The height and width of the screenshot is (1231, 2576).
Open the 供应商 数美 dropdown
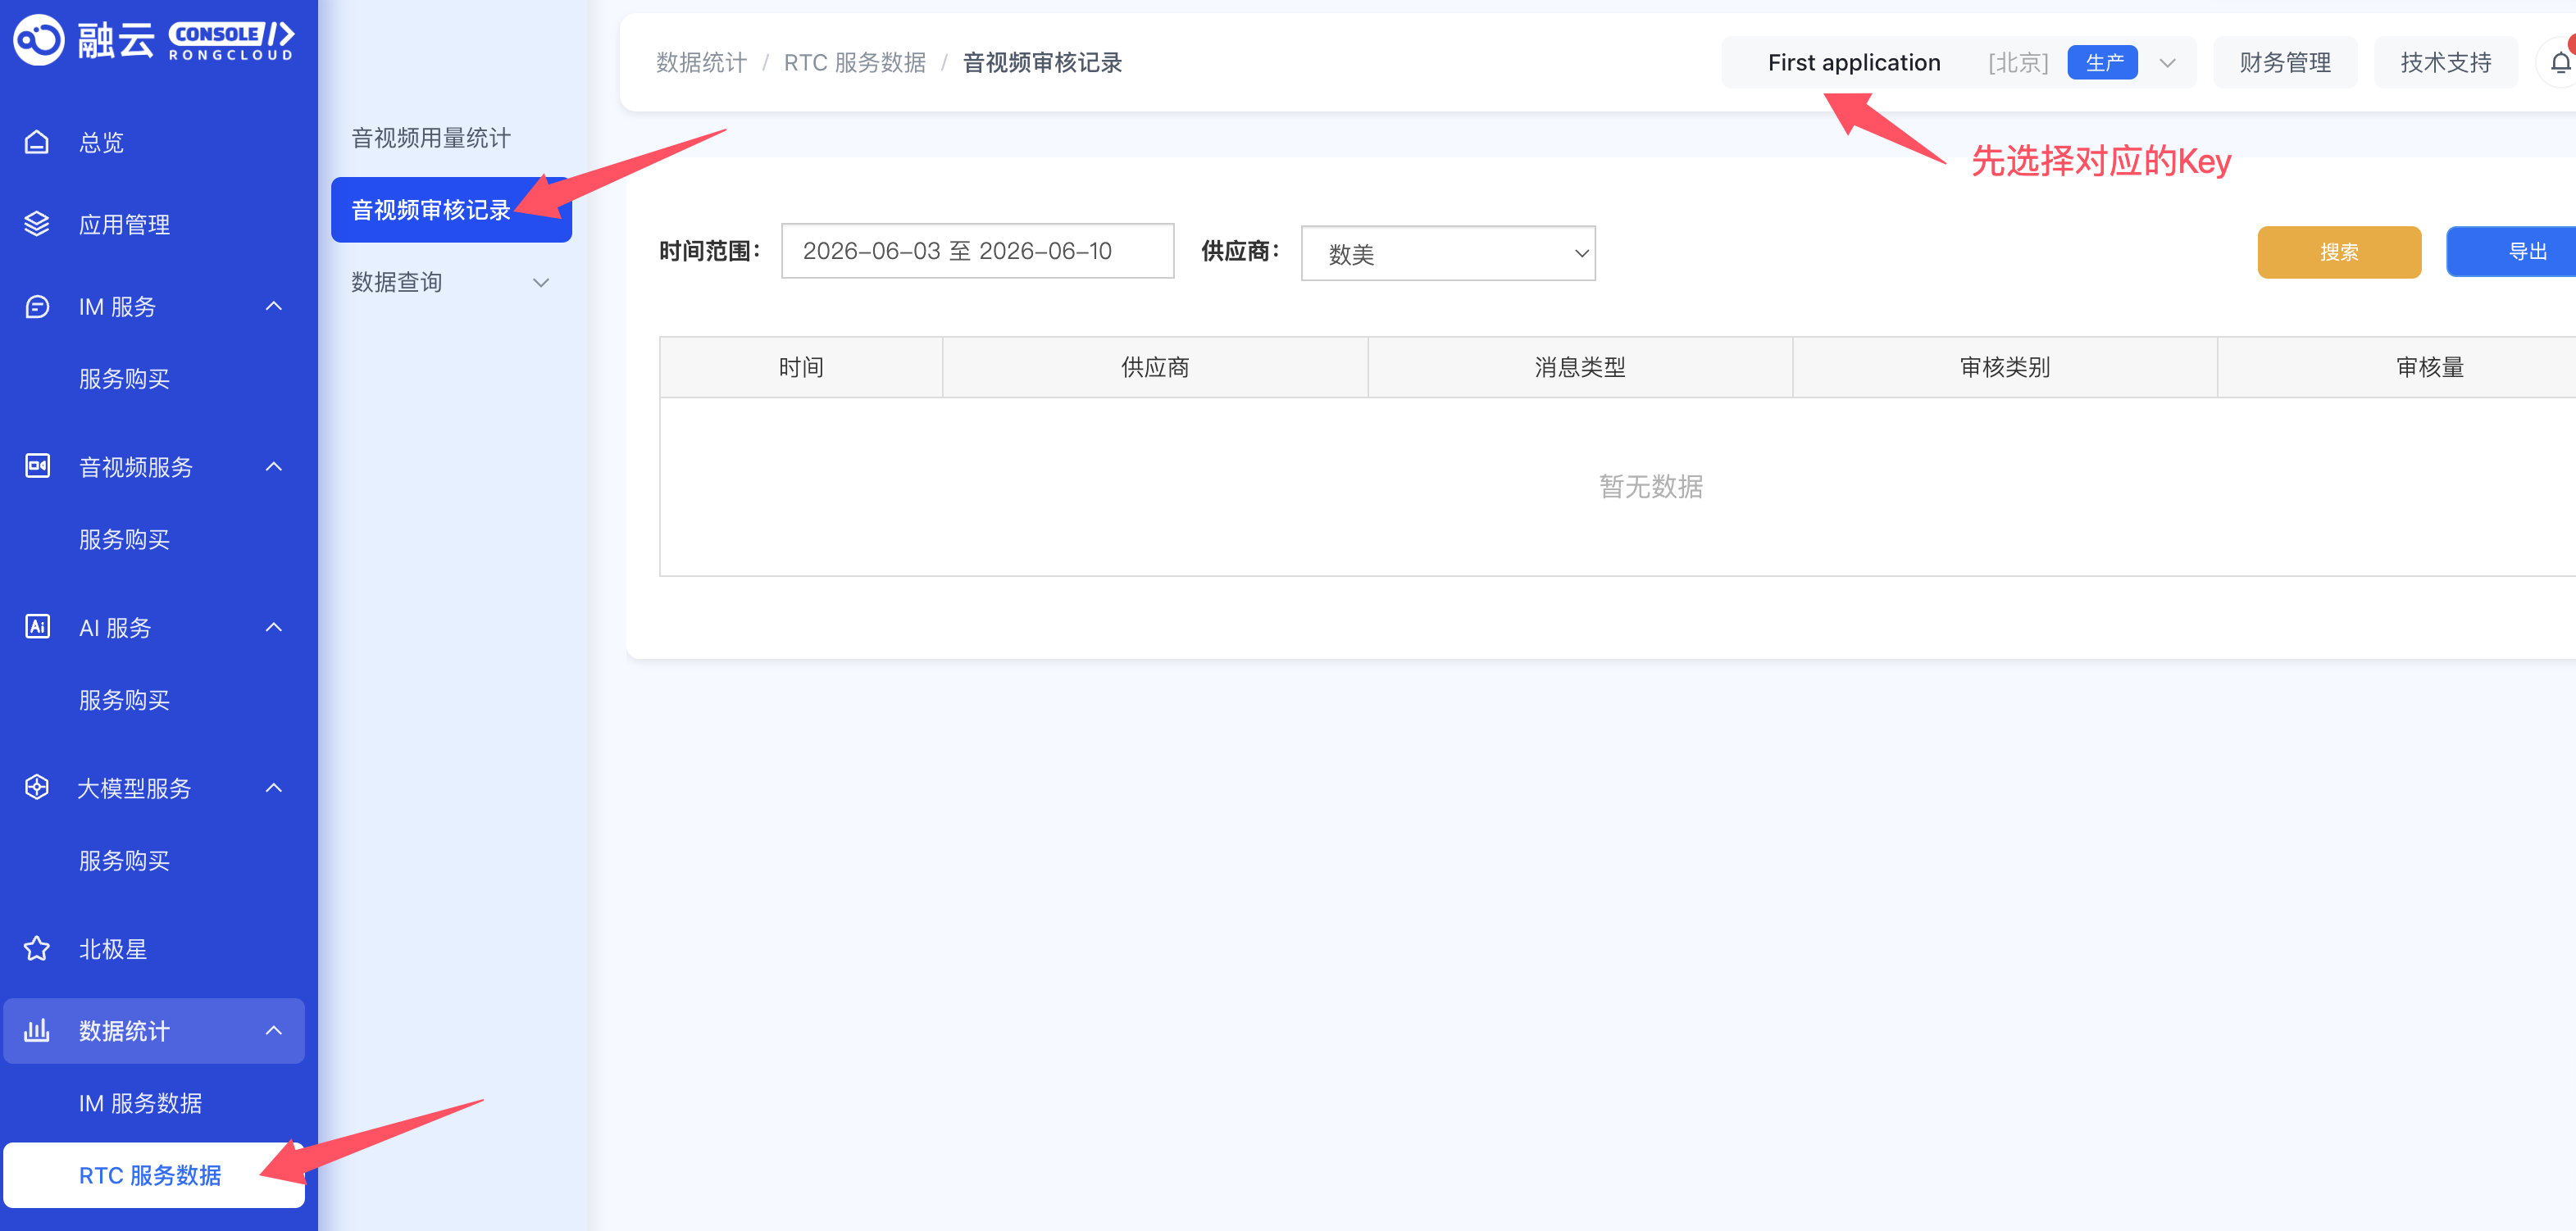[1448, 253]
